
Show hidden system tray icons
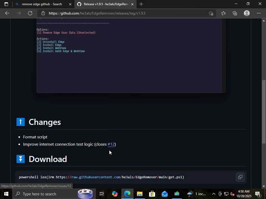tap(214, 194)
